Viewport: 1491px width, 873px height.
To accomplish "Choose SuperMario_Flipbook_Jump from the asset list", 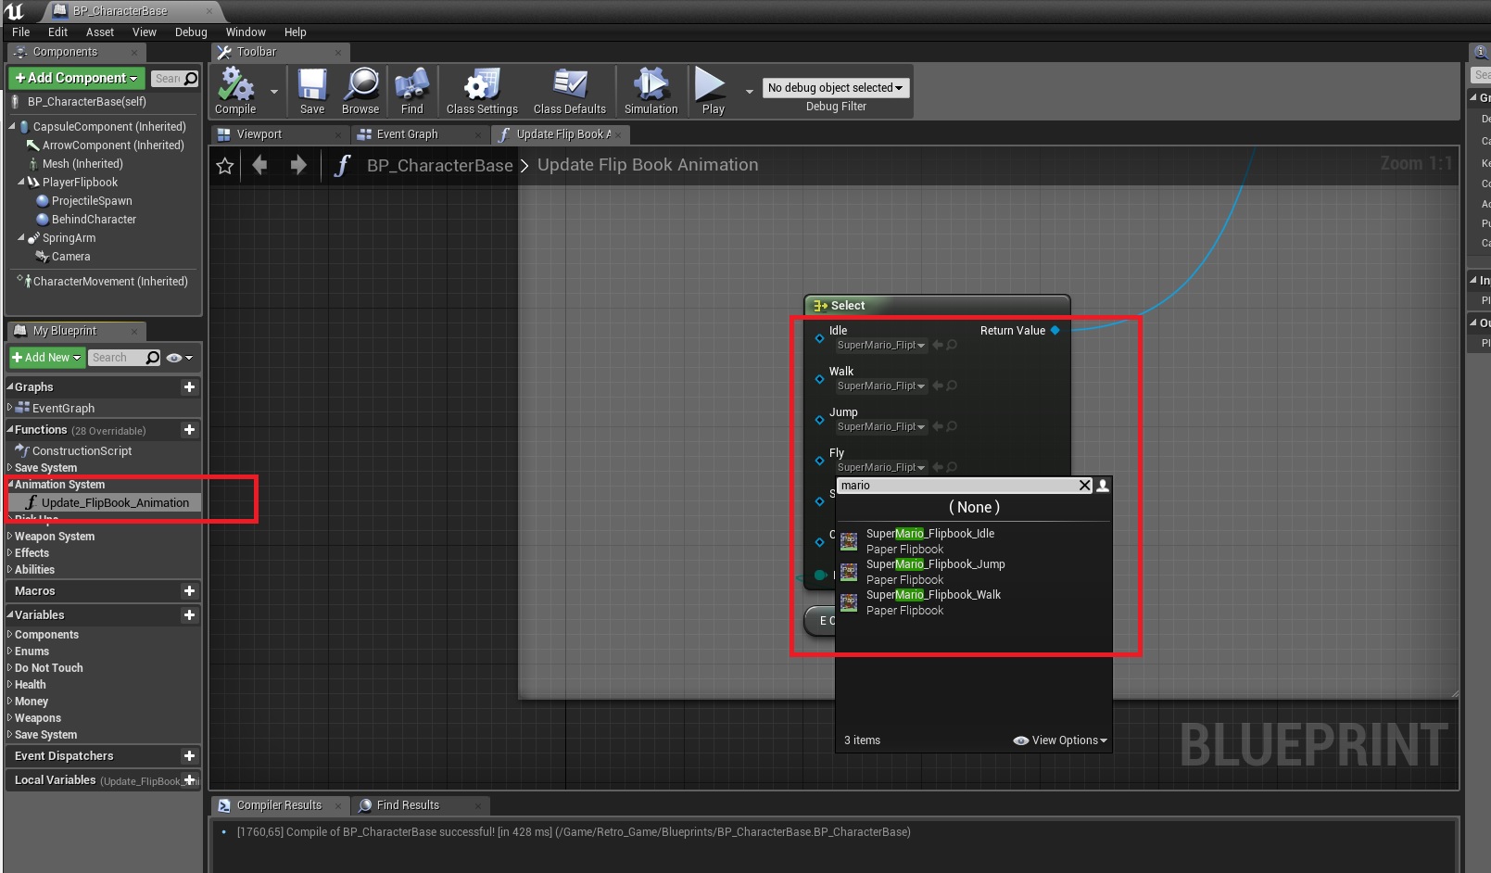I will [x=934, y=564].
